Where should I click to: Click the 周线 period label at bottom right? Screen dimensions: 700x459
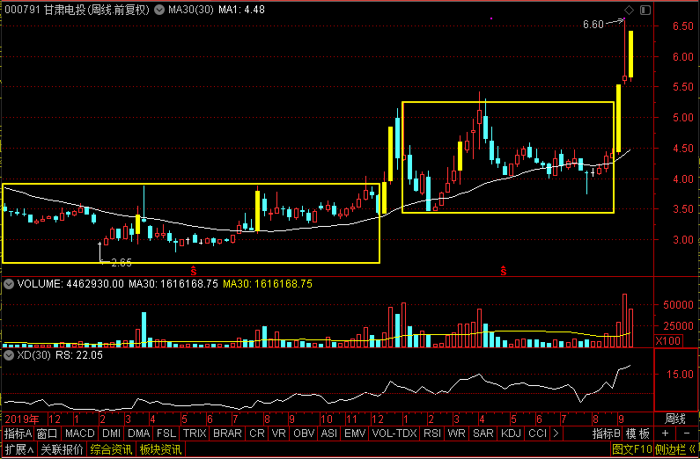click(x=675, y=419)
